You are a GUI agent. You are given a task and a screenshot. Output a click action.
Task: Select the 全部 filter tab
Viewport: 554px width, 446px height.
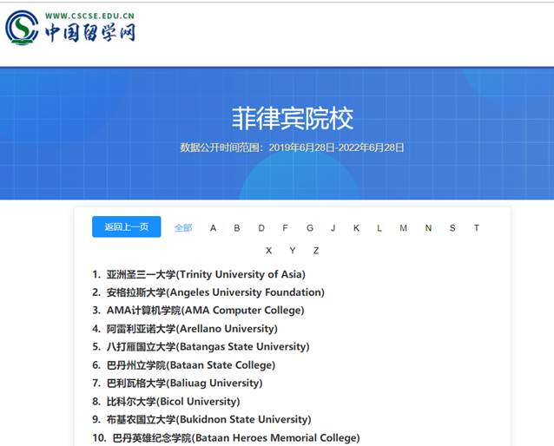click(183, 228)
